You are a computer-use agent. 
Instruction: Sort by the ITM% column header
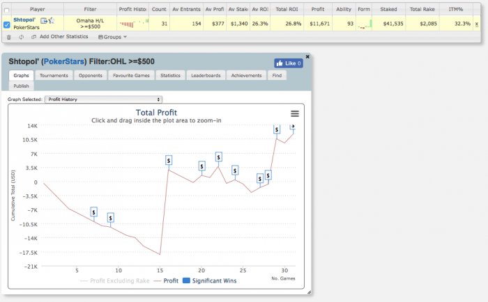tap(456, 9)
